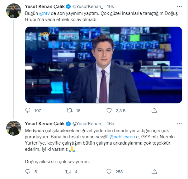The image size is (188, 179).
Task: Open Yusuf Kenan Çalık name on second tweet
Action: 45,124
